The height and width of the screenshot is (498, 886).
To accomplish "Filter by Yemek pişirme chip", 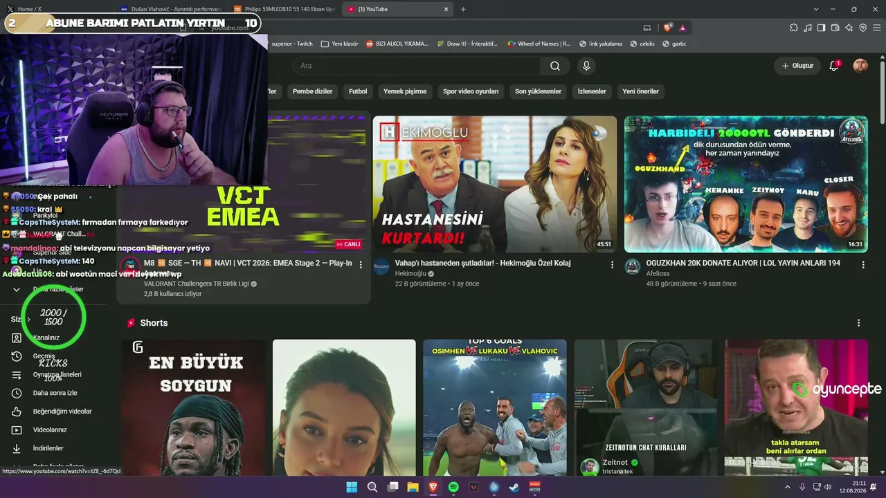I will (405, 91).
